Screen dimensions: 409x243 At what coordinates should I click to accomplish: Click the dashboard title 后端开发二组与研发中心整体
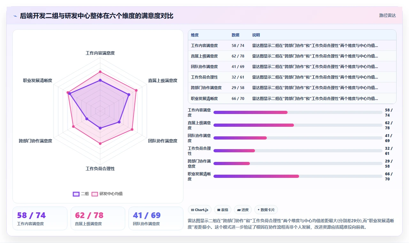[96, 16]
